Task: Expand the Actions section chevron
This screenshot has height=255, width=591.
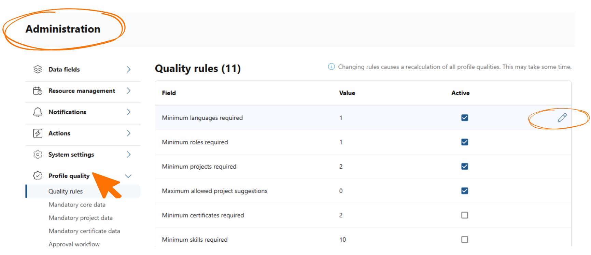Action: [129, 133]
